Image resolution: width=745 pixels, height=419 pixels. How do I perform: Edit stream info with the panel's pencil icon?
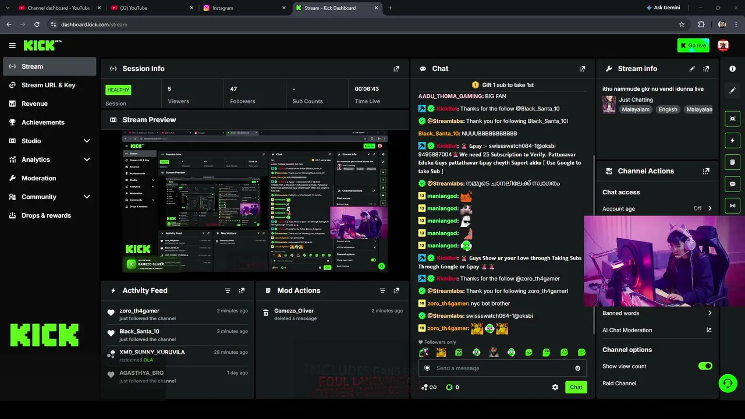pyautogui.click(x=692, y=69)
